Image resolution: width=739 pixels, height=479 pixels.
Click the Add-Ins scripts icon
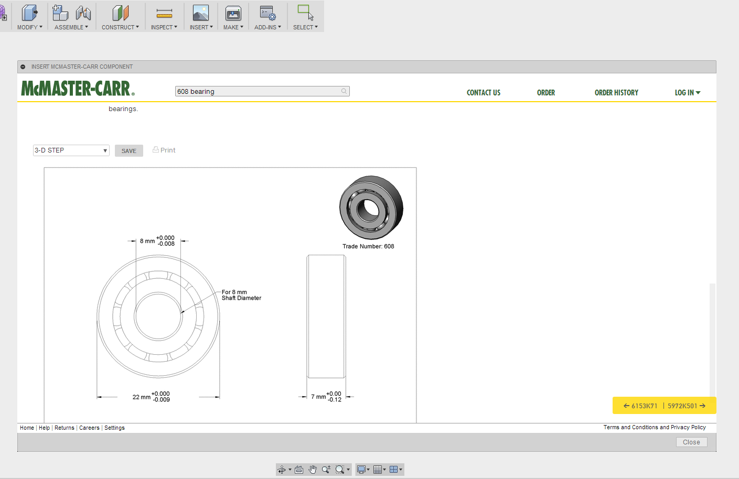point(268,13)
